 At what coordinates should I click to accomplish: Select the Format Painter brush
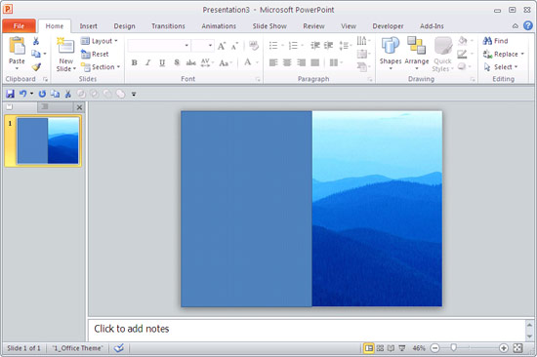point(36,66)
